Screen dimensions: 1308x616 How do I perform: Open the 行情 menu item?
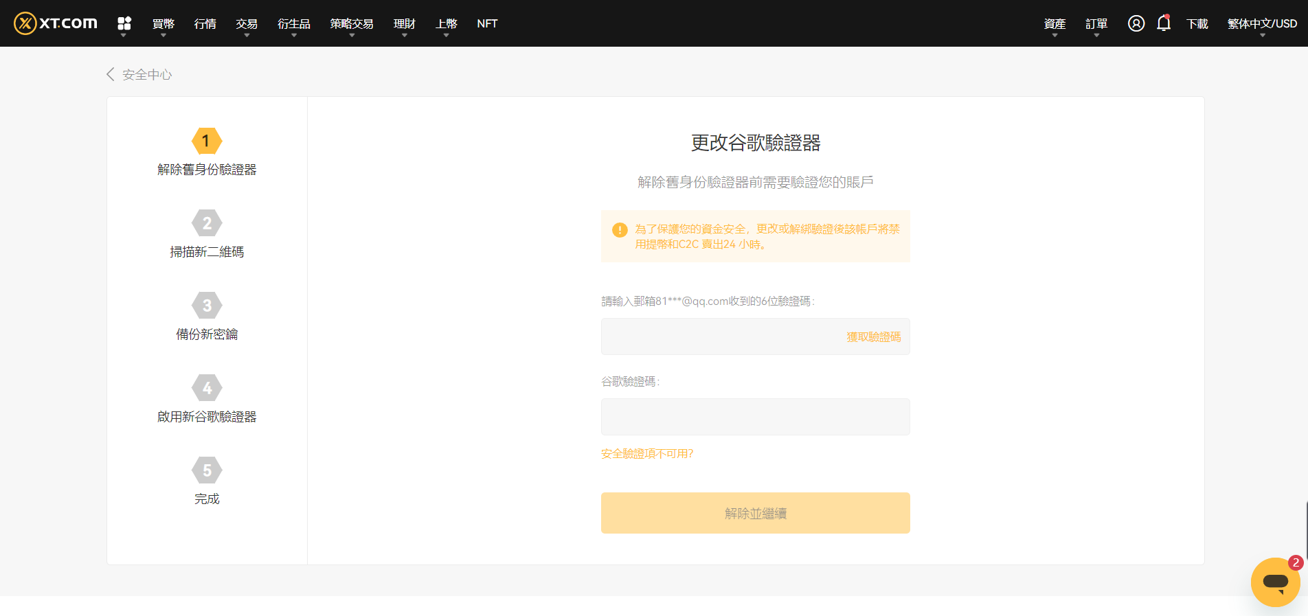point(205,23)
